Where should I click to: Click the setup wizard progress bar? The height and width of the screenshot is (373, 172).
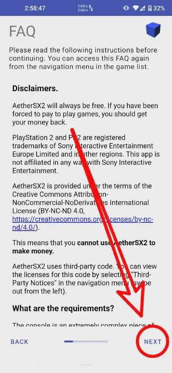86,341
